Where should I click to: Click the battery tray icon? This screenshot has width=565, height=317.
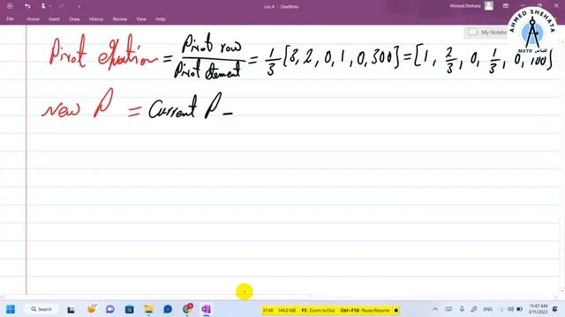click(x=520, y=309)
